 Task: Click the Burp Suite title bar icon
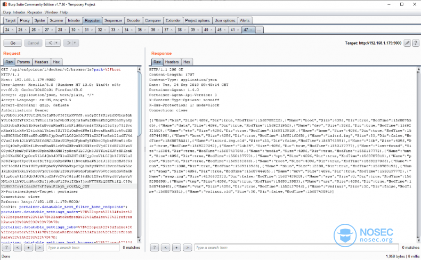pyautogui.click(x=5, y=4)
